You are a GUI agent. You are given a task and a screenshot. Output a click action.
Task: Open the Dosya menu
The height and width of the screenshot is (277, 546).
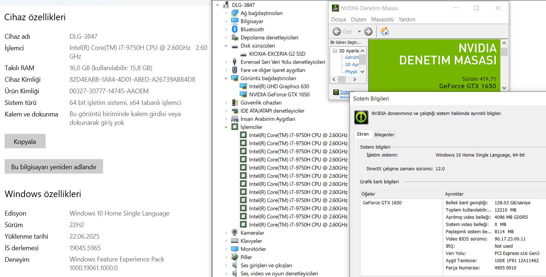point(338,20)
